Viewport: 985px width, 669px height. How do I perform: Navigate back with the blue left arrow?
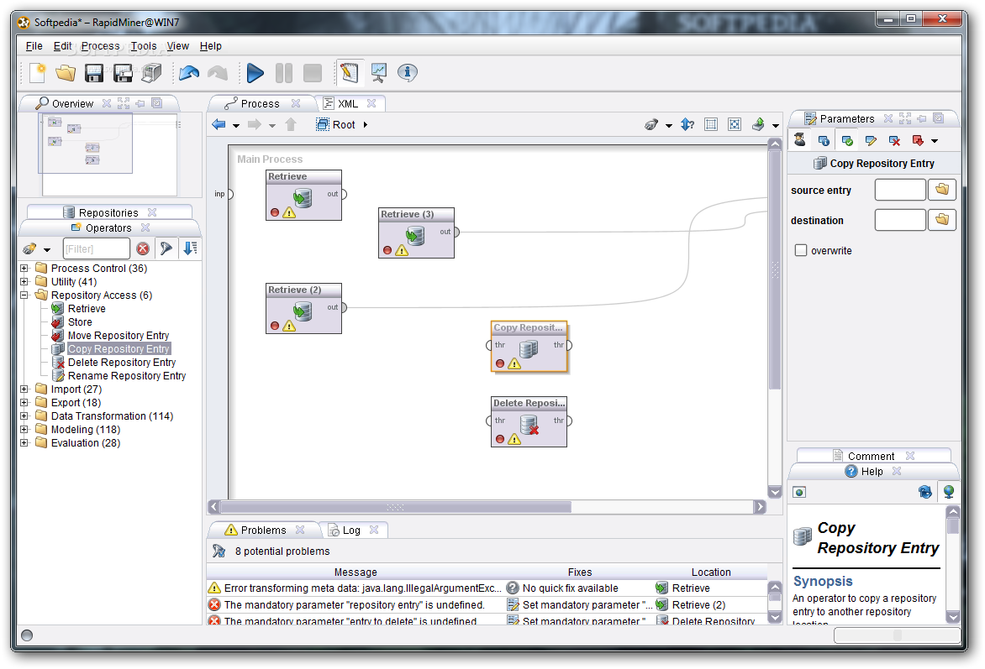tap(219, 124)
